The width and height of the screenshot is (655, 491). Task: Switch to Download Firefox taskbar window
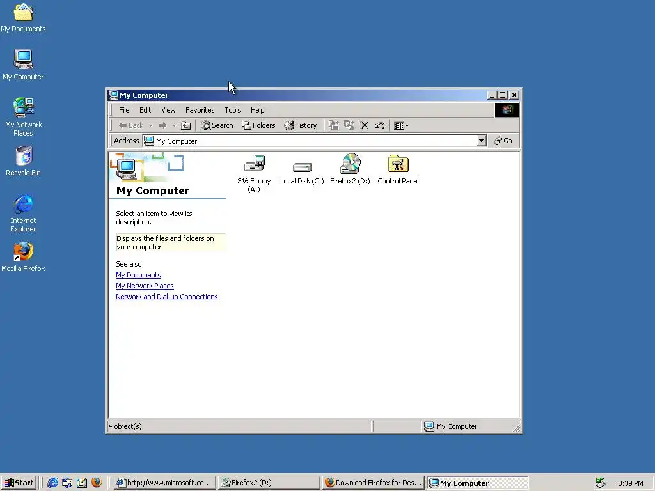pos(374,483)
